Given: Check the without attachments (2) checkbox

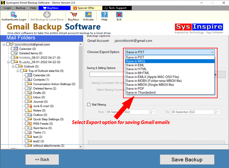Looking at the screenshot, I should click(26, 145).
